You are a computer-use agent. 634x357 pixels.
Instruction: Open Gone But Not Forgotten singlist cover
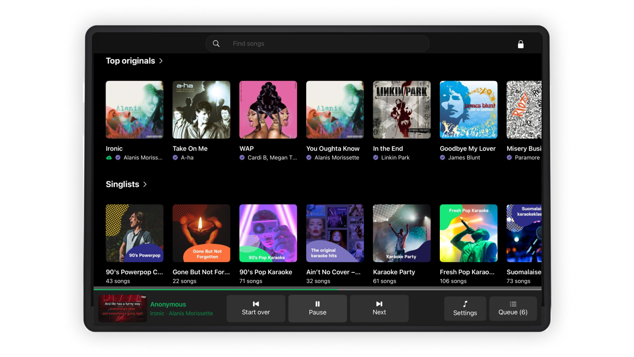202,233
